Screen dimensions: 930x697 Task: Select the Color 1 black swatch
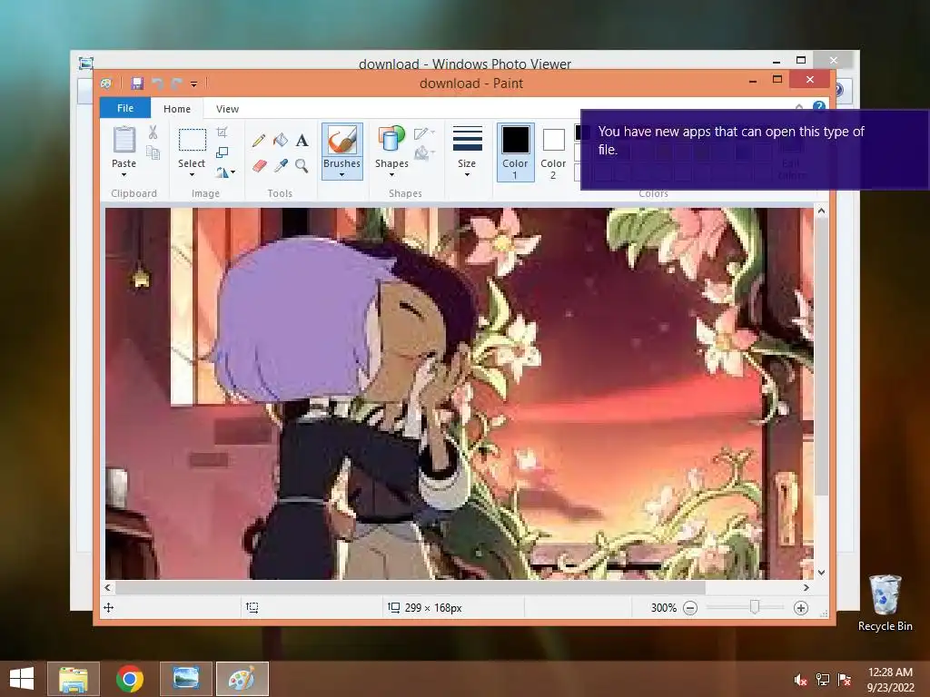click(516, 140)
